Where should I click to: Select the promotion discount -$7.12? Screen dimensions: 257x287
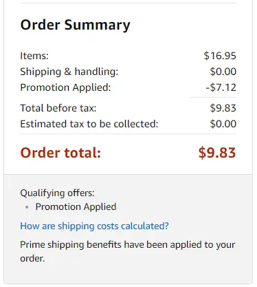[x=221, y=87]
